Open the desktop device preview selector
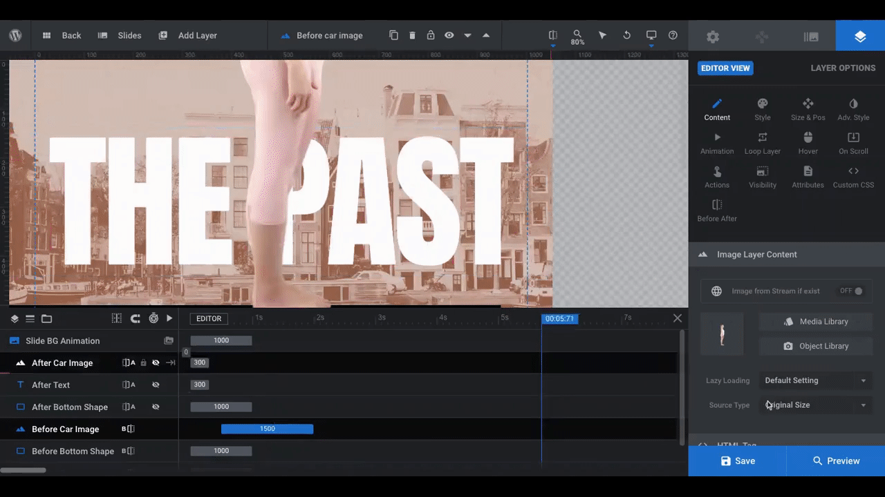This screenshot has height=497, width=885. click(x=651, y=35)
